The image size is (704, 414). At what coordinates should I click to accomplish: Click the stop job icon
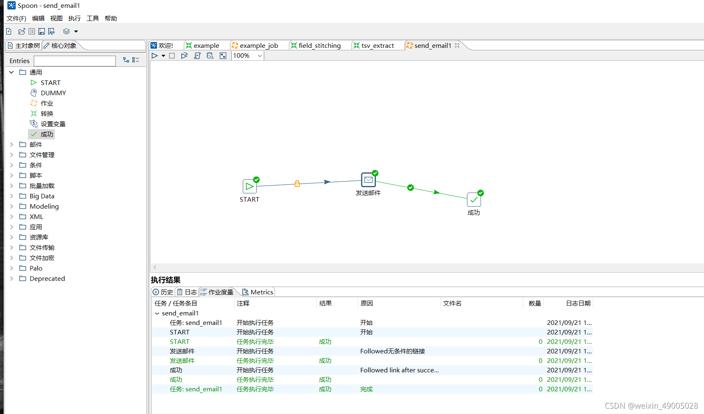[x=172, y=56]
